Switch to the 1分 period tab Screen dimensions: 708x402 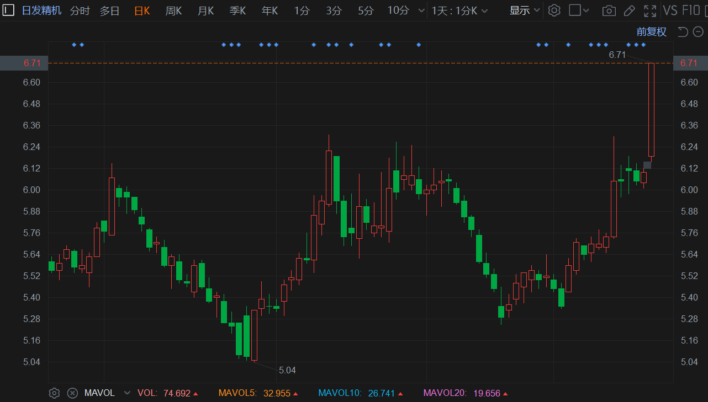point(302,10)
